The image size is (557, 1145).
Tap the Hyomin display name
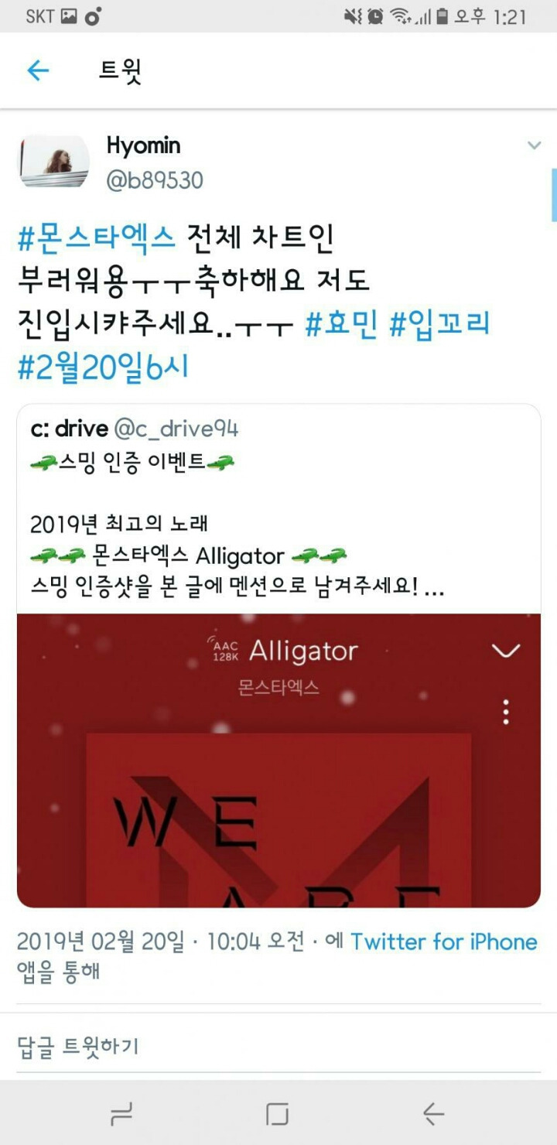[x=143, y=145]
